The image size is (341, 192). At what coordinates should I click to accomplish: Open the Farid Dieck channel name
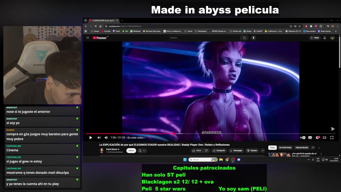point(112,149)
